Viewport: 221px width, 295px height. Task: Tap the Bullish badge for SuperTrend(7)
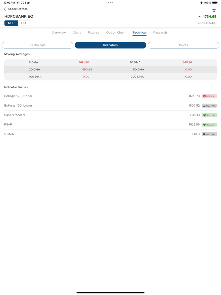pyautogui.click(x=209, y=115)
